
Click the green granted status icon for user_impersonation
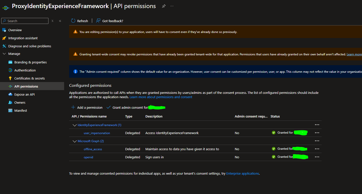point(274,133)
